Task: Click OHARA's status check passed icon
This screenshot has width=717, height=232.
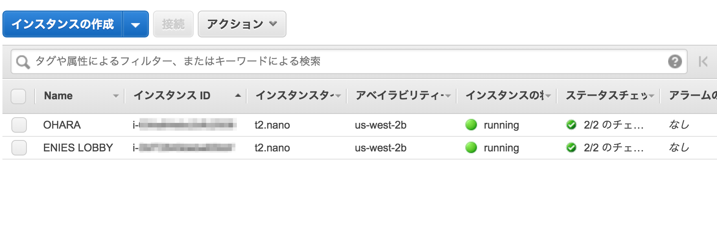Action: [x=571, y=125]
